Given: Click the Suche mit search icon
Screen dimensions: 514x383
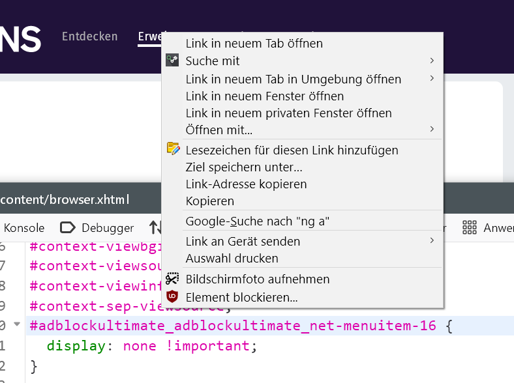Looking at the screenshot, I should tap(172, 61).
